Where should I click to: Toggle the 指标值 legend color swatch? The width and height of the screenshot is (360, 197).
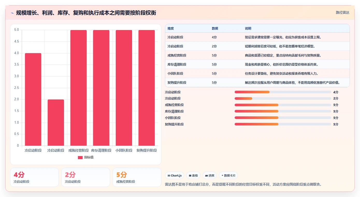pos(80,157)
